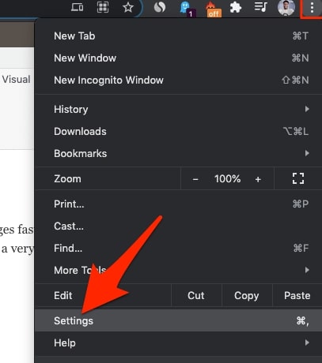Click the Similarweb extension icon
Screen dimensions: 322x363
(160, 8)
